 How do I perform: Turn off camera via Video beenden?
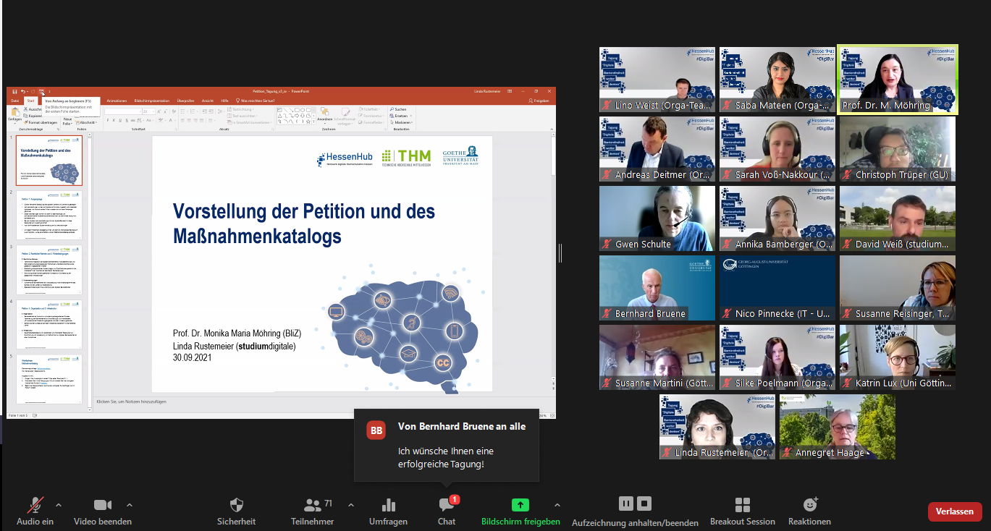103,510
